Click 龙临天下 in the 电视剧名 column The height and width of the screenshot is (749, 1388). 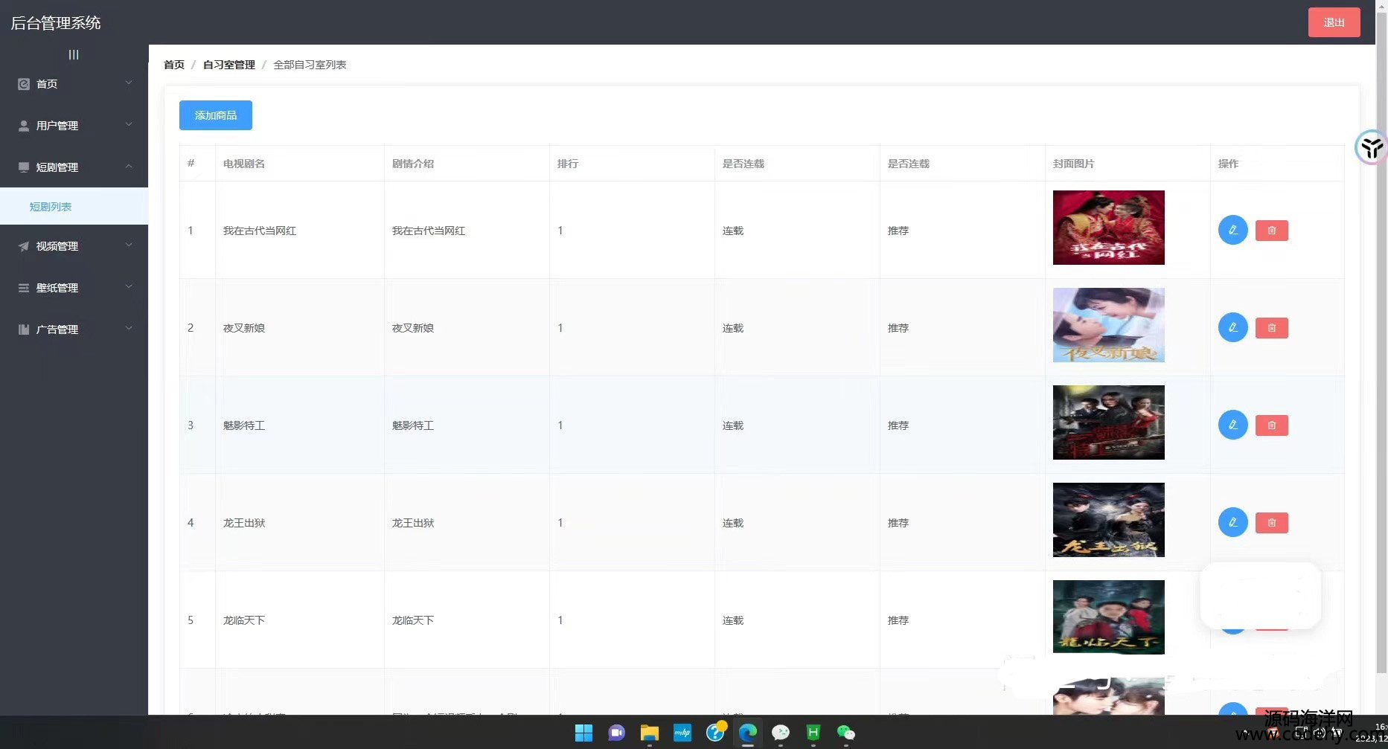point(244,620)
